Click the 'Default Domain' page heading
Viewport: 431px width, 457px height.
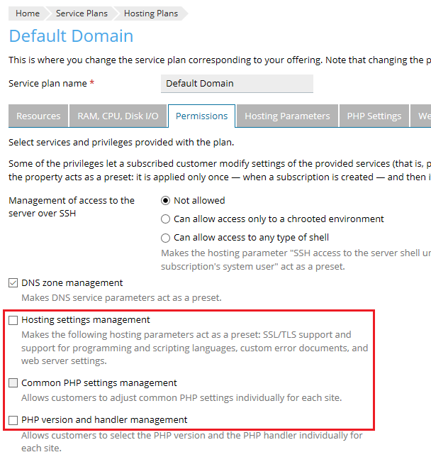pos(71,36)
